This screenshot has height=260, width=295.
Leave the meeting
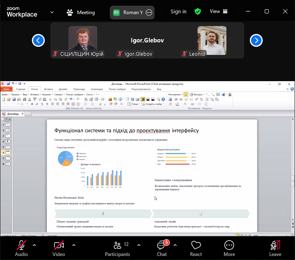pos(275,247)
